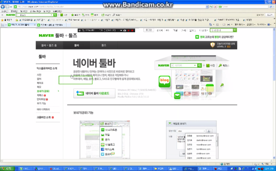Expand the tab list dropdown arrow
The height and width of the screenshot is (171, 276).
pyautogui.click(x=6, y=25)
